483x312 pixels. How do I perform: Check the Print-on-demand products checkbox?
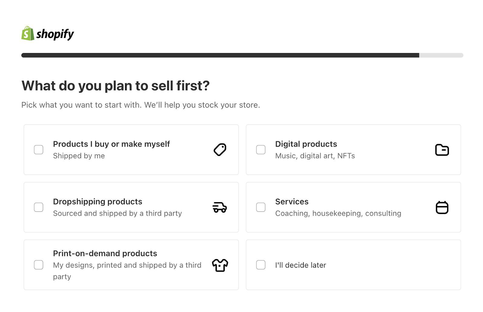pyautogui.click(x=38, y=265)
